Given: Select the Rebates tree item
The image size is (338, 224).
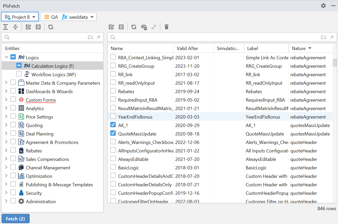Looking at the screenshot, I should [x=34, y=151].
